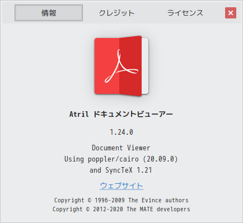
Task: Close the about dialog with red X
Action: pyautogui.click(x=231, y=13)
